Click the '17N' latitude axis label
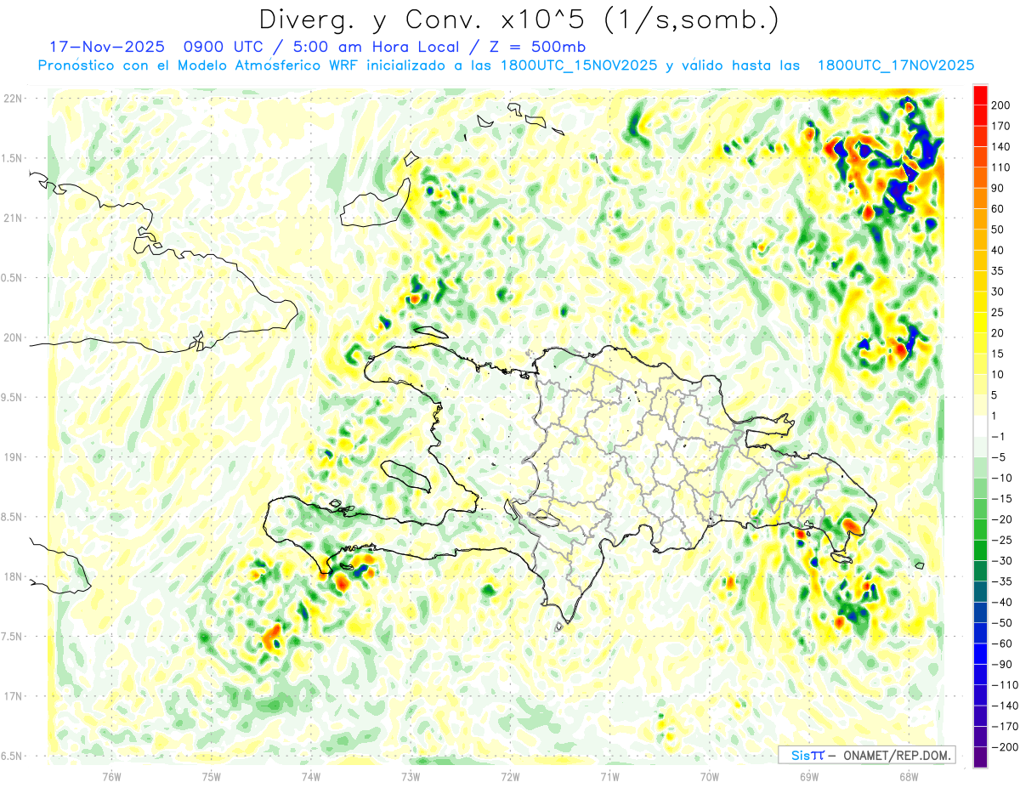Screen dimensions: 1020x788 pos(13,696)
